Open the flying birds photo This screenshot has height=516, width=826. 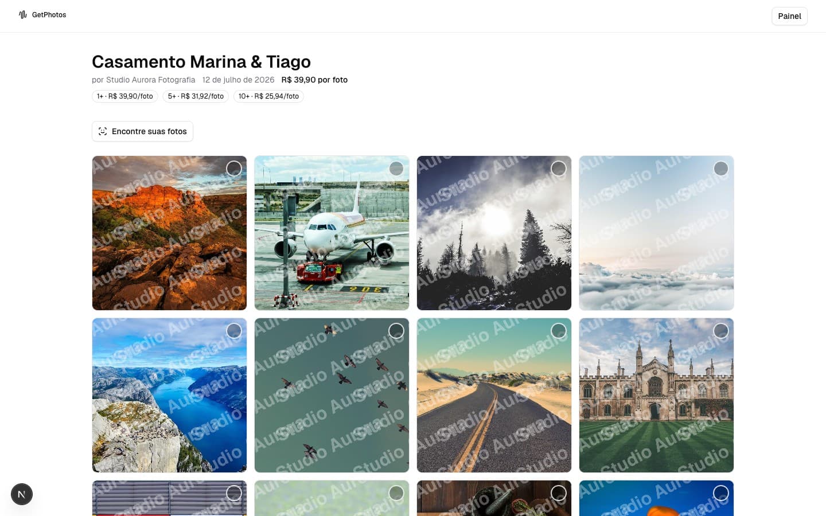click(332, 396)
